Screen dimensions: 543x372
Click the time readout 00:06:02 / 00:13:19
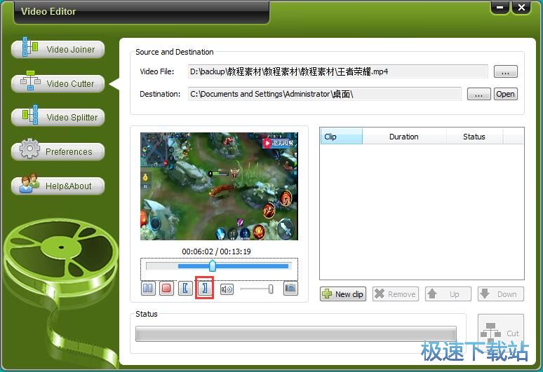pos(217,252)
